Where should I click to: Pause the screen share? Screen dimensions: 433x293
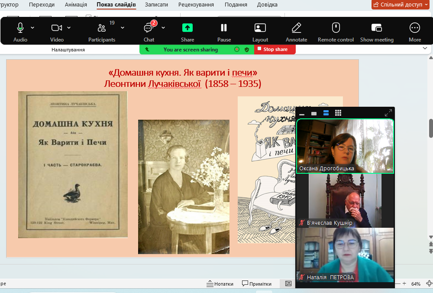(x=224, y=28)
